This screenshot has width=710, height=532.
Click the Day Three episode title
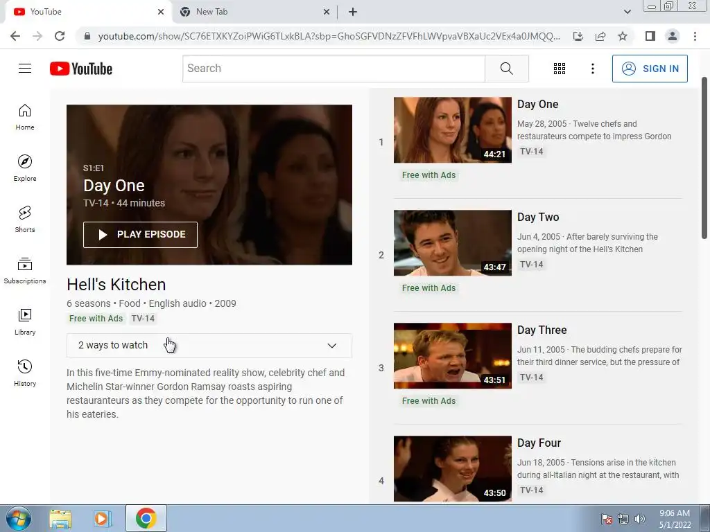coord(542,330)
